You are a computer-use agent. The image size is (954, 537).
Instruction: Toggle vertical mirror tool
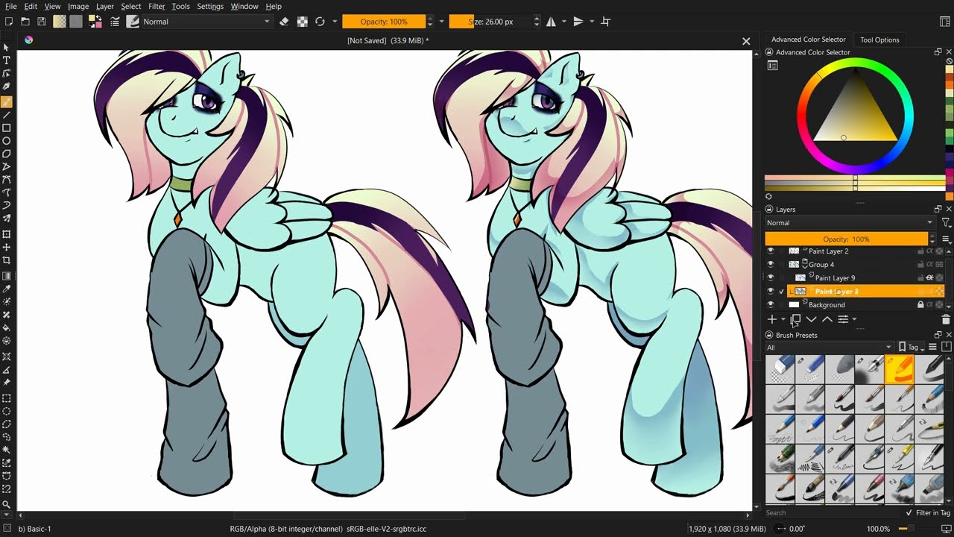click(578, 22)
